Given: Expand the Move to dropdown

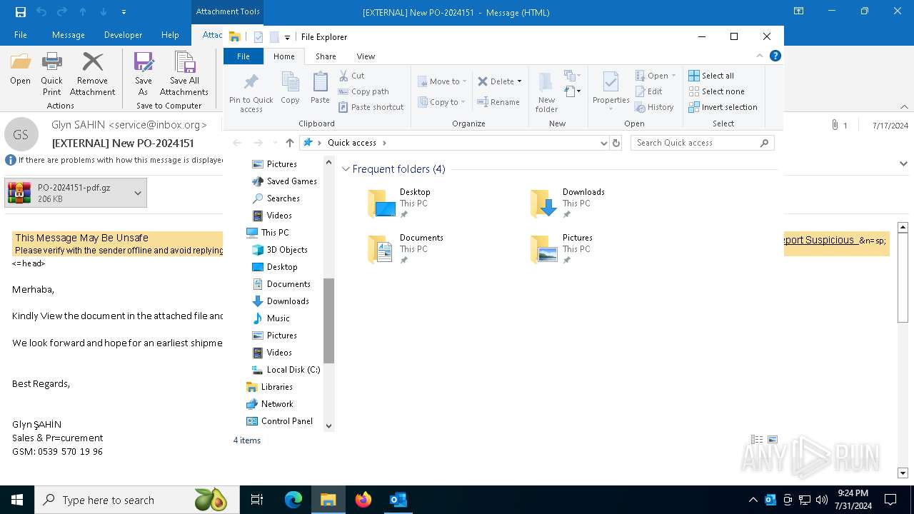Looking at the screenshot, I should click(x=465, y=81).
